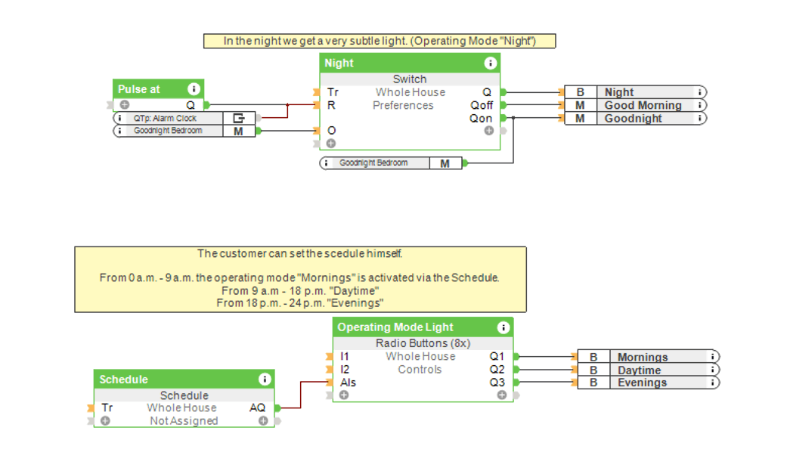Expand Night block inputs via left plus icon
787x471 pixels.
(x=331, y=143)
